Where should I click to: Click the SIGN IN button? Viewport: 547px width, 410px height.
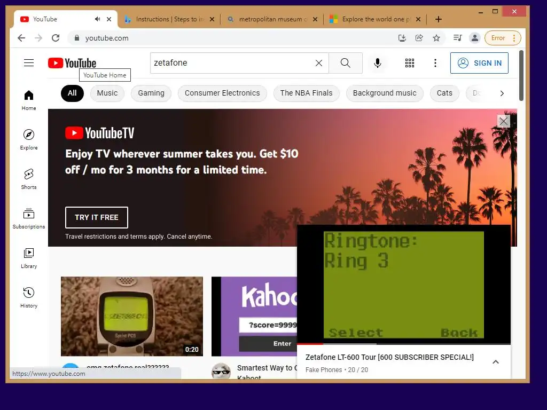pos(479,63)
